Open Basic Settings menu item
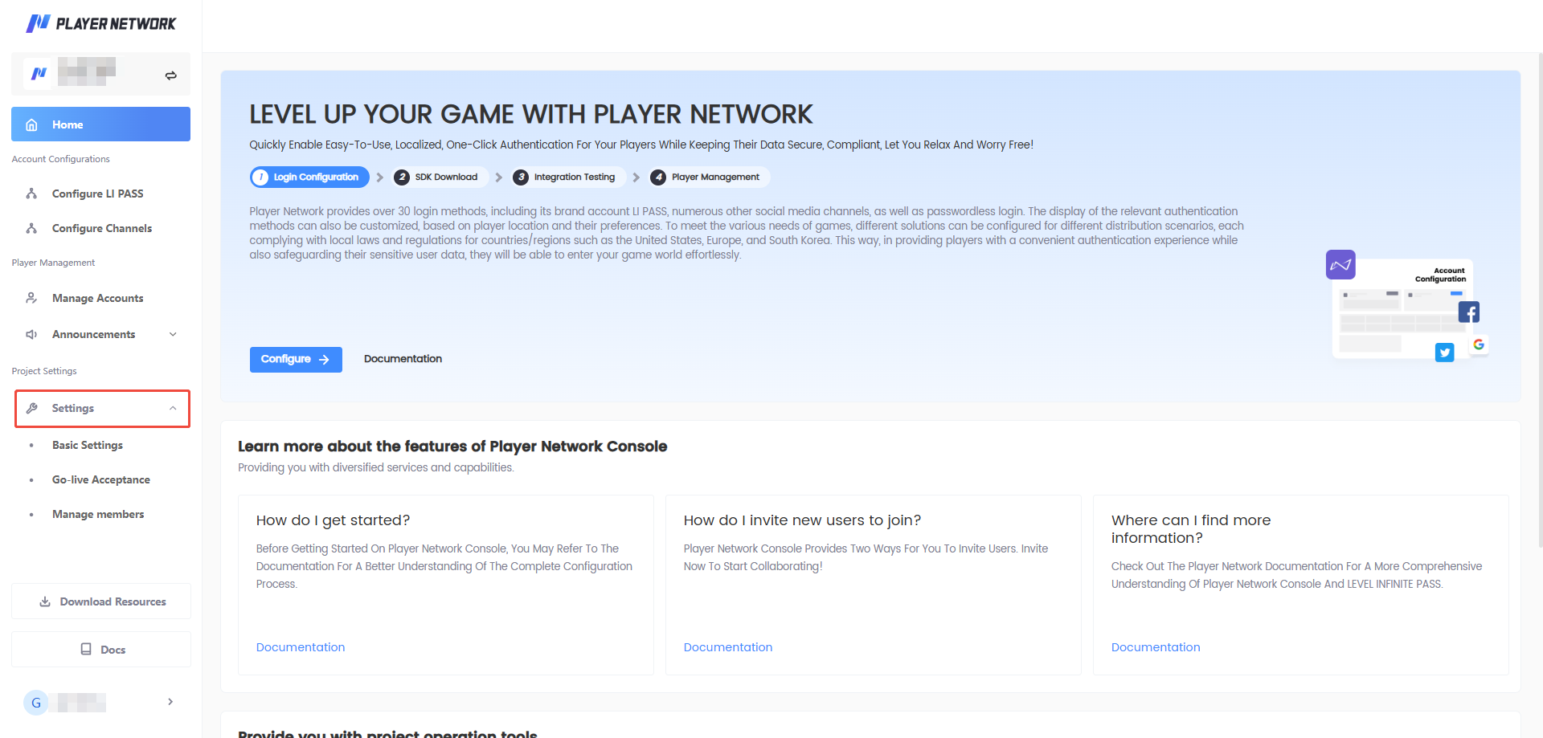 (x=88, y=445)
